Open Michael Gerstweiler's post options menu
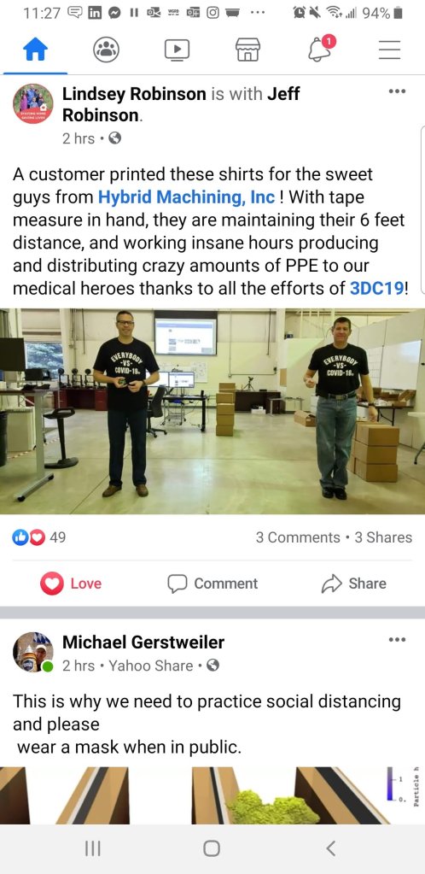 click(x=397, y=639)
